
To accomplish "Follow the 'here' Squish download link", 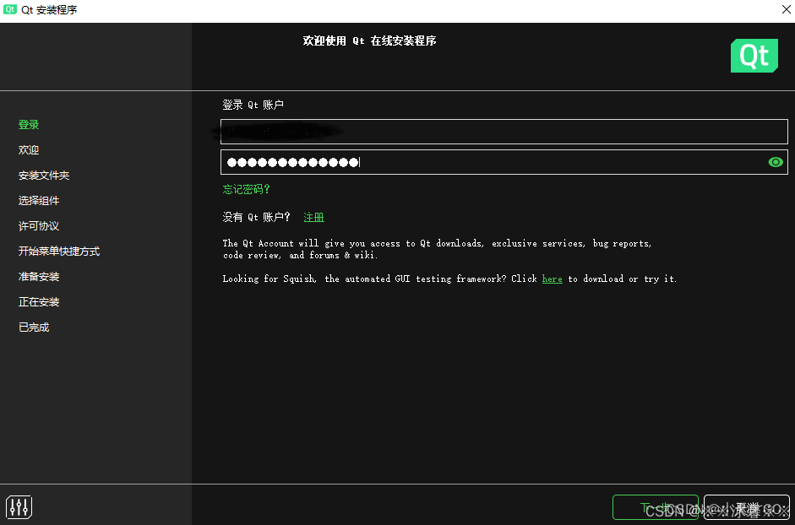I will [553, 279].
